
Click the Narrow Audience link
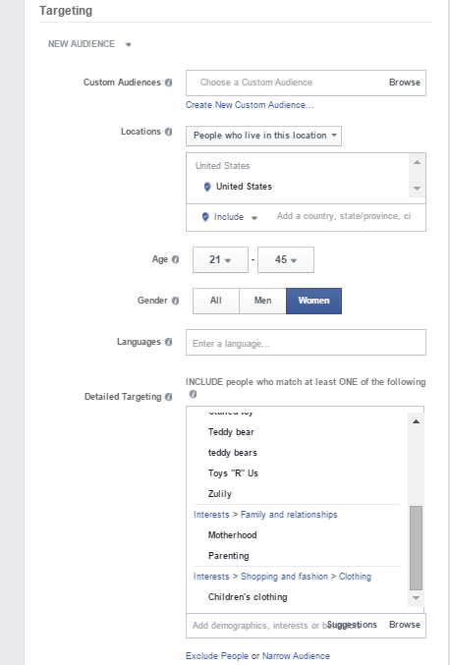pyautogui.click(x=296, y=656)
